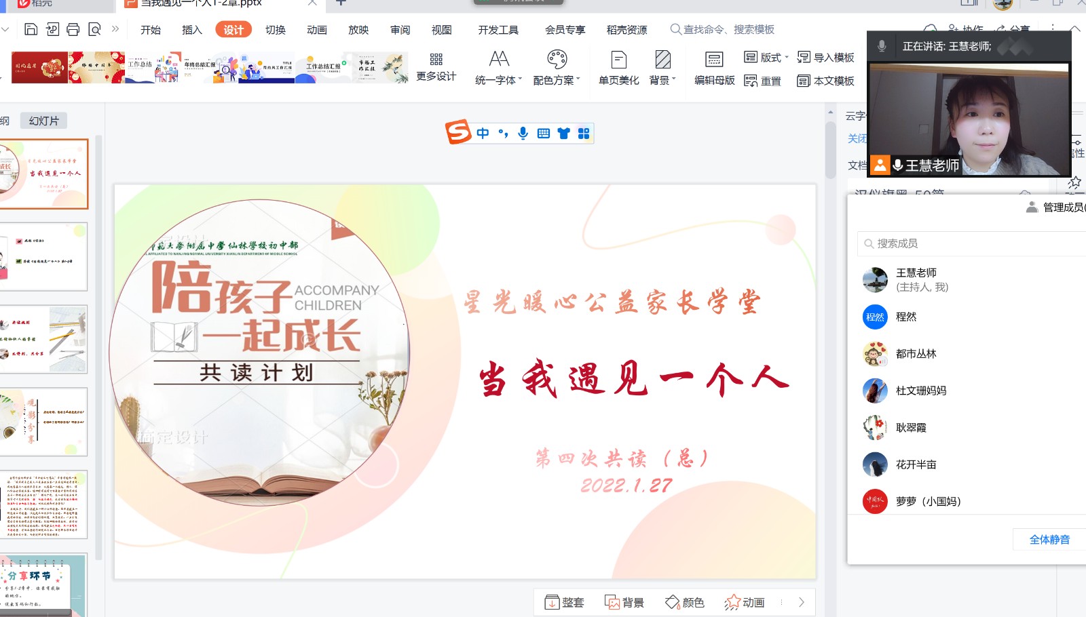Open the 审阅 tab
This screenshot has width=1086, height=617.
[x=400, y=30]
